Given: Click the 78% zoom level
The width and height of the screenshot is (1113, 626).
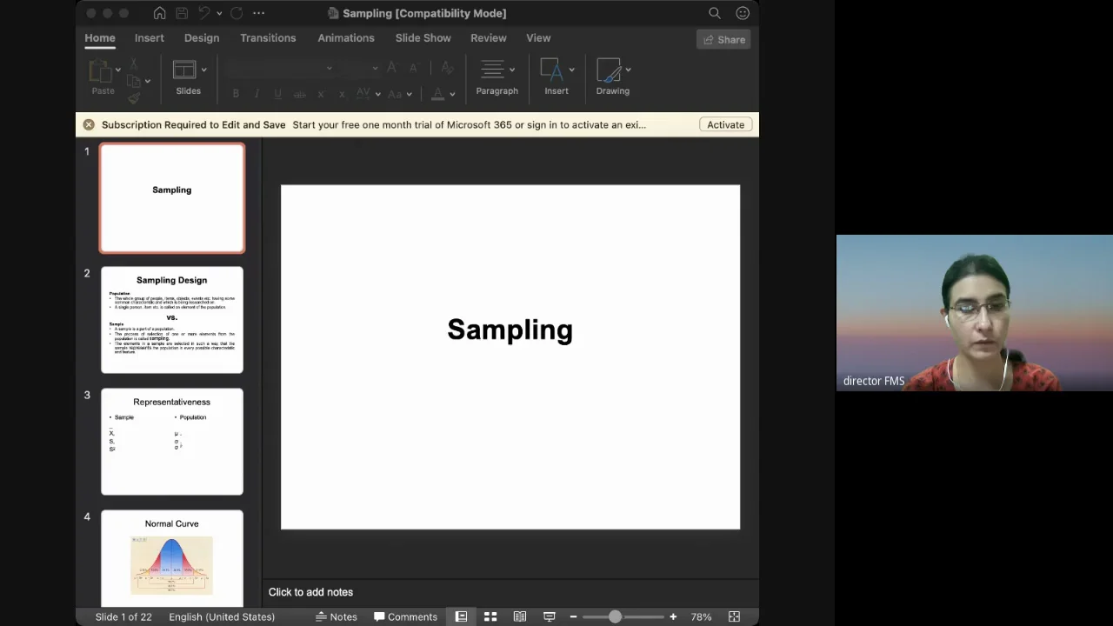Looking at the screenshot, I should coord(701,616).
